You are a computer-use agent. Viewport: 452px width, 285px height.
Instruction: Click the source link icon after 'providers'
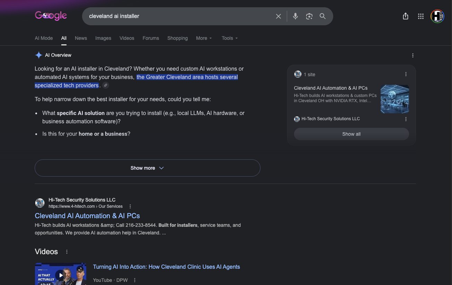tap(106, 86)
